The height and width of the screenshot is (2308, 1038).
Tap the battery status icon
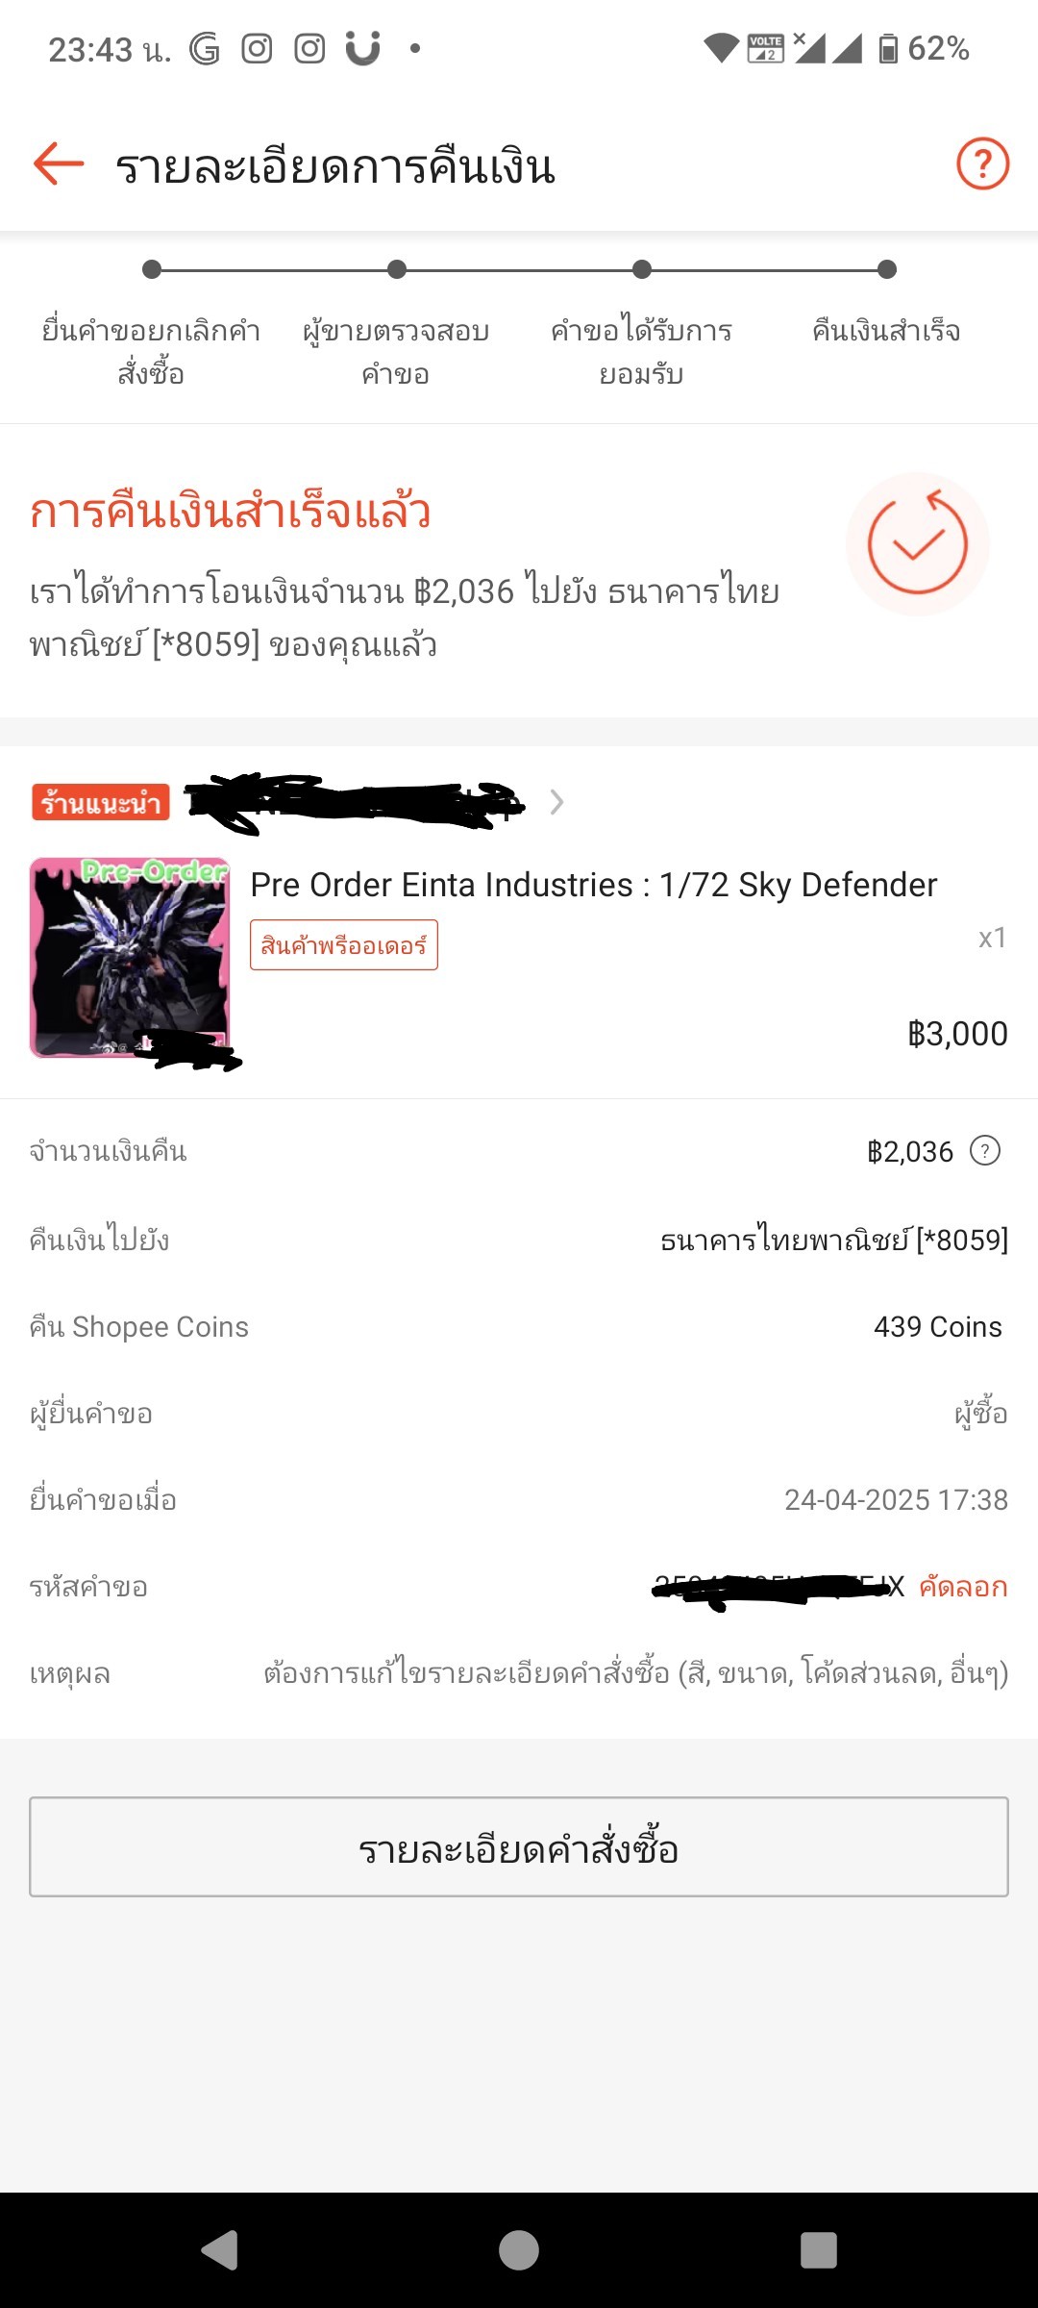888,48
